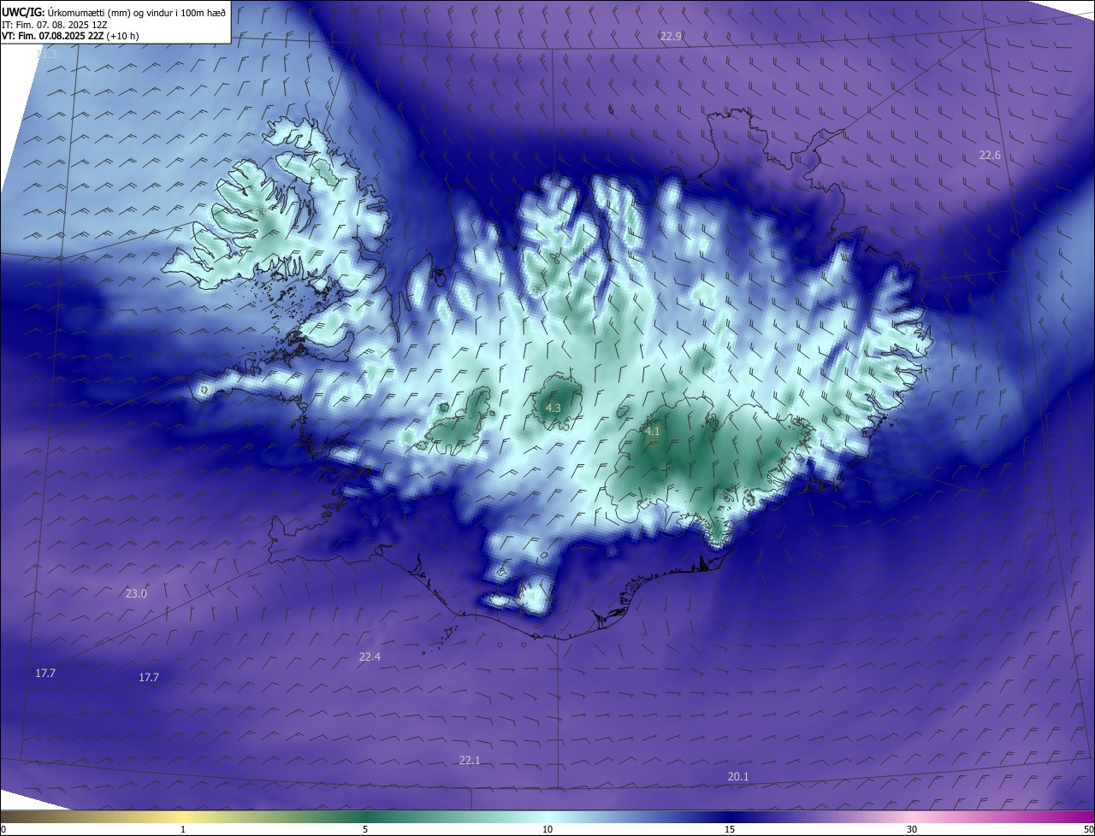Click the colorbar tick label 1

point(184,829)
